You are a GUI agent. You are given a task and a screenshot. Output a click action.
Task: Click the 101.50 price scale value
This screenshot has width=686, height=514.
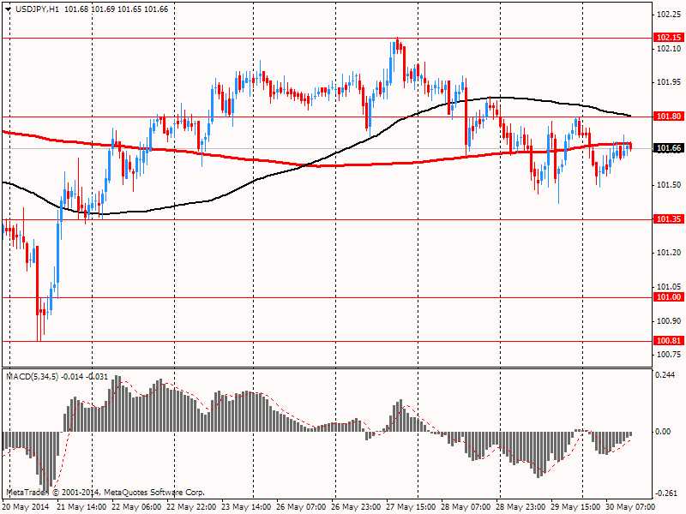coord(669,185)
